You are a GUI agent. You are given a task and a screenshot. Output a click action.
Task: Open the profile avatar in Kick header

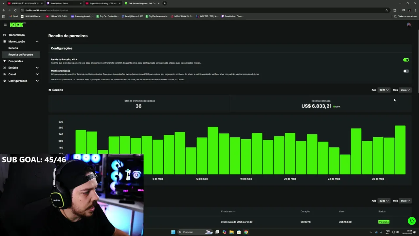[409, 25]
